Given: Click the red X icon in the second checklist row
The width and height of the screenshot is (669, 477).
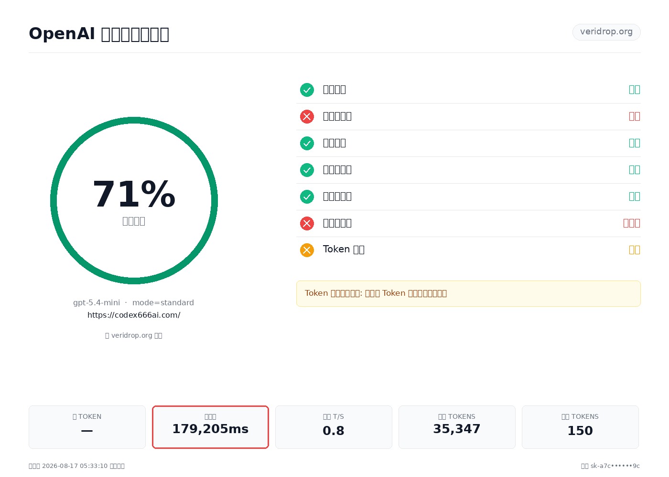Looking at the screenshot, I should coord(307,116).
